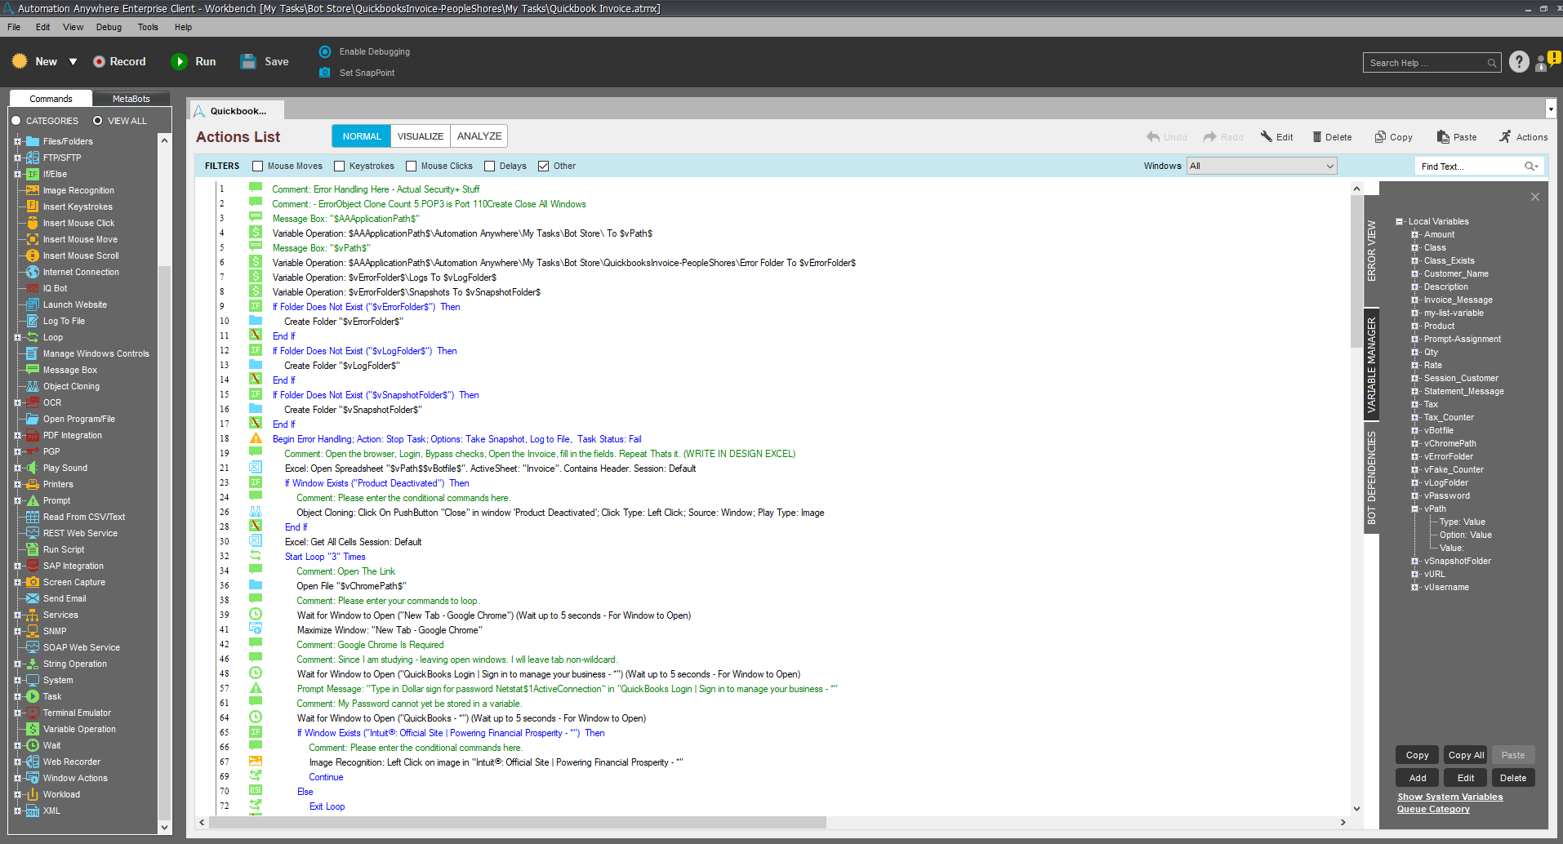Viewport: 1563px width, 844px height.
Task: Expand the Files/Folders command category
Action: click(x=17, y=141)
